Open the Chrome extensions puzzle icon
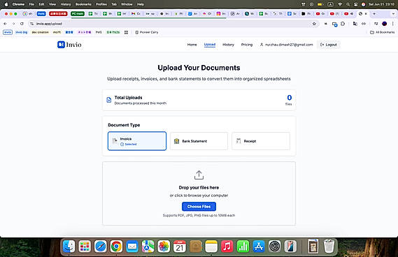This screenshot has height=257, width=398. click(343, 24)
